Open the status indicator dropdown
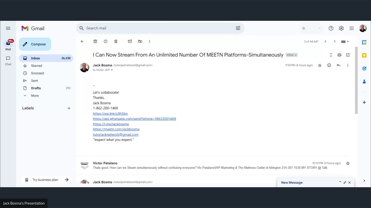The height and width of the screenshot is (208, 371). [311, 28]
